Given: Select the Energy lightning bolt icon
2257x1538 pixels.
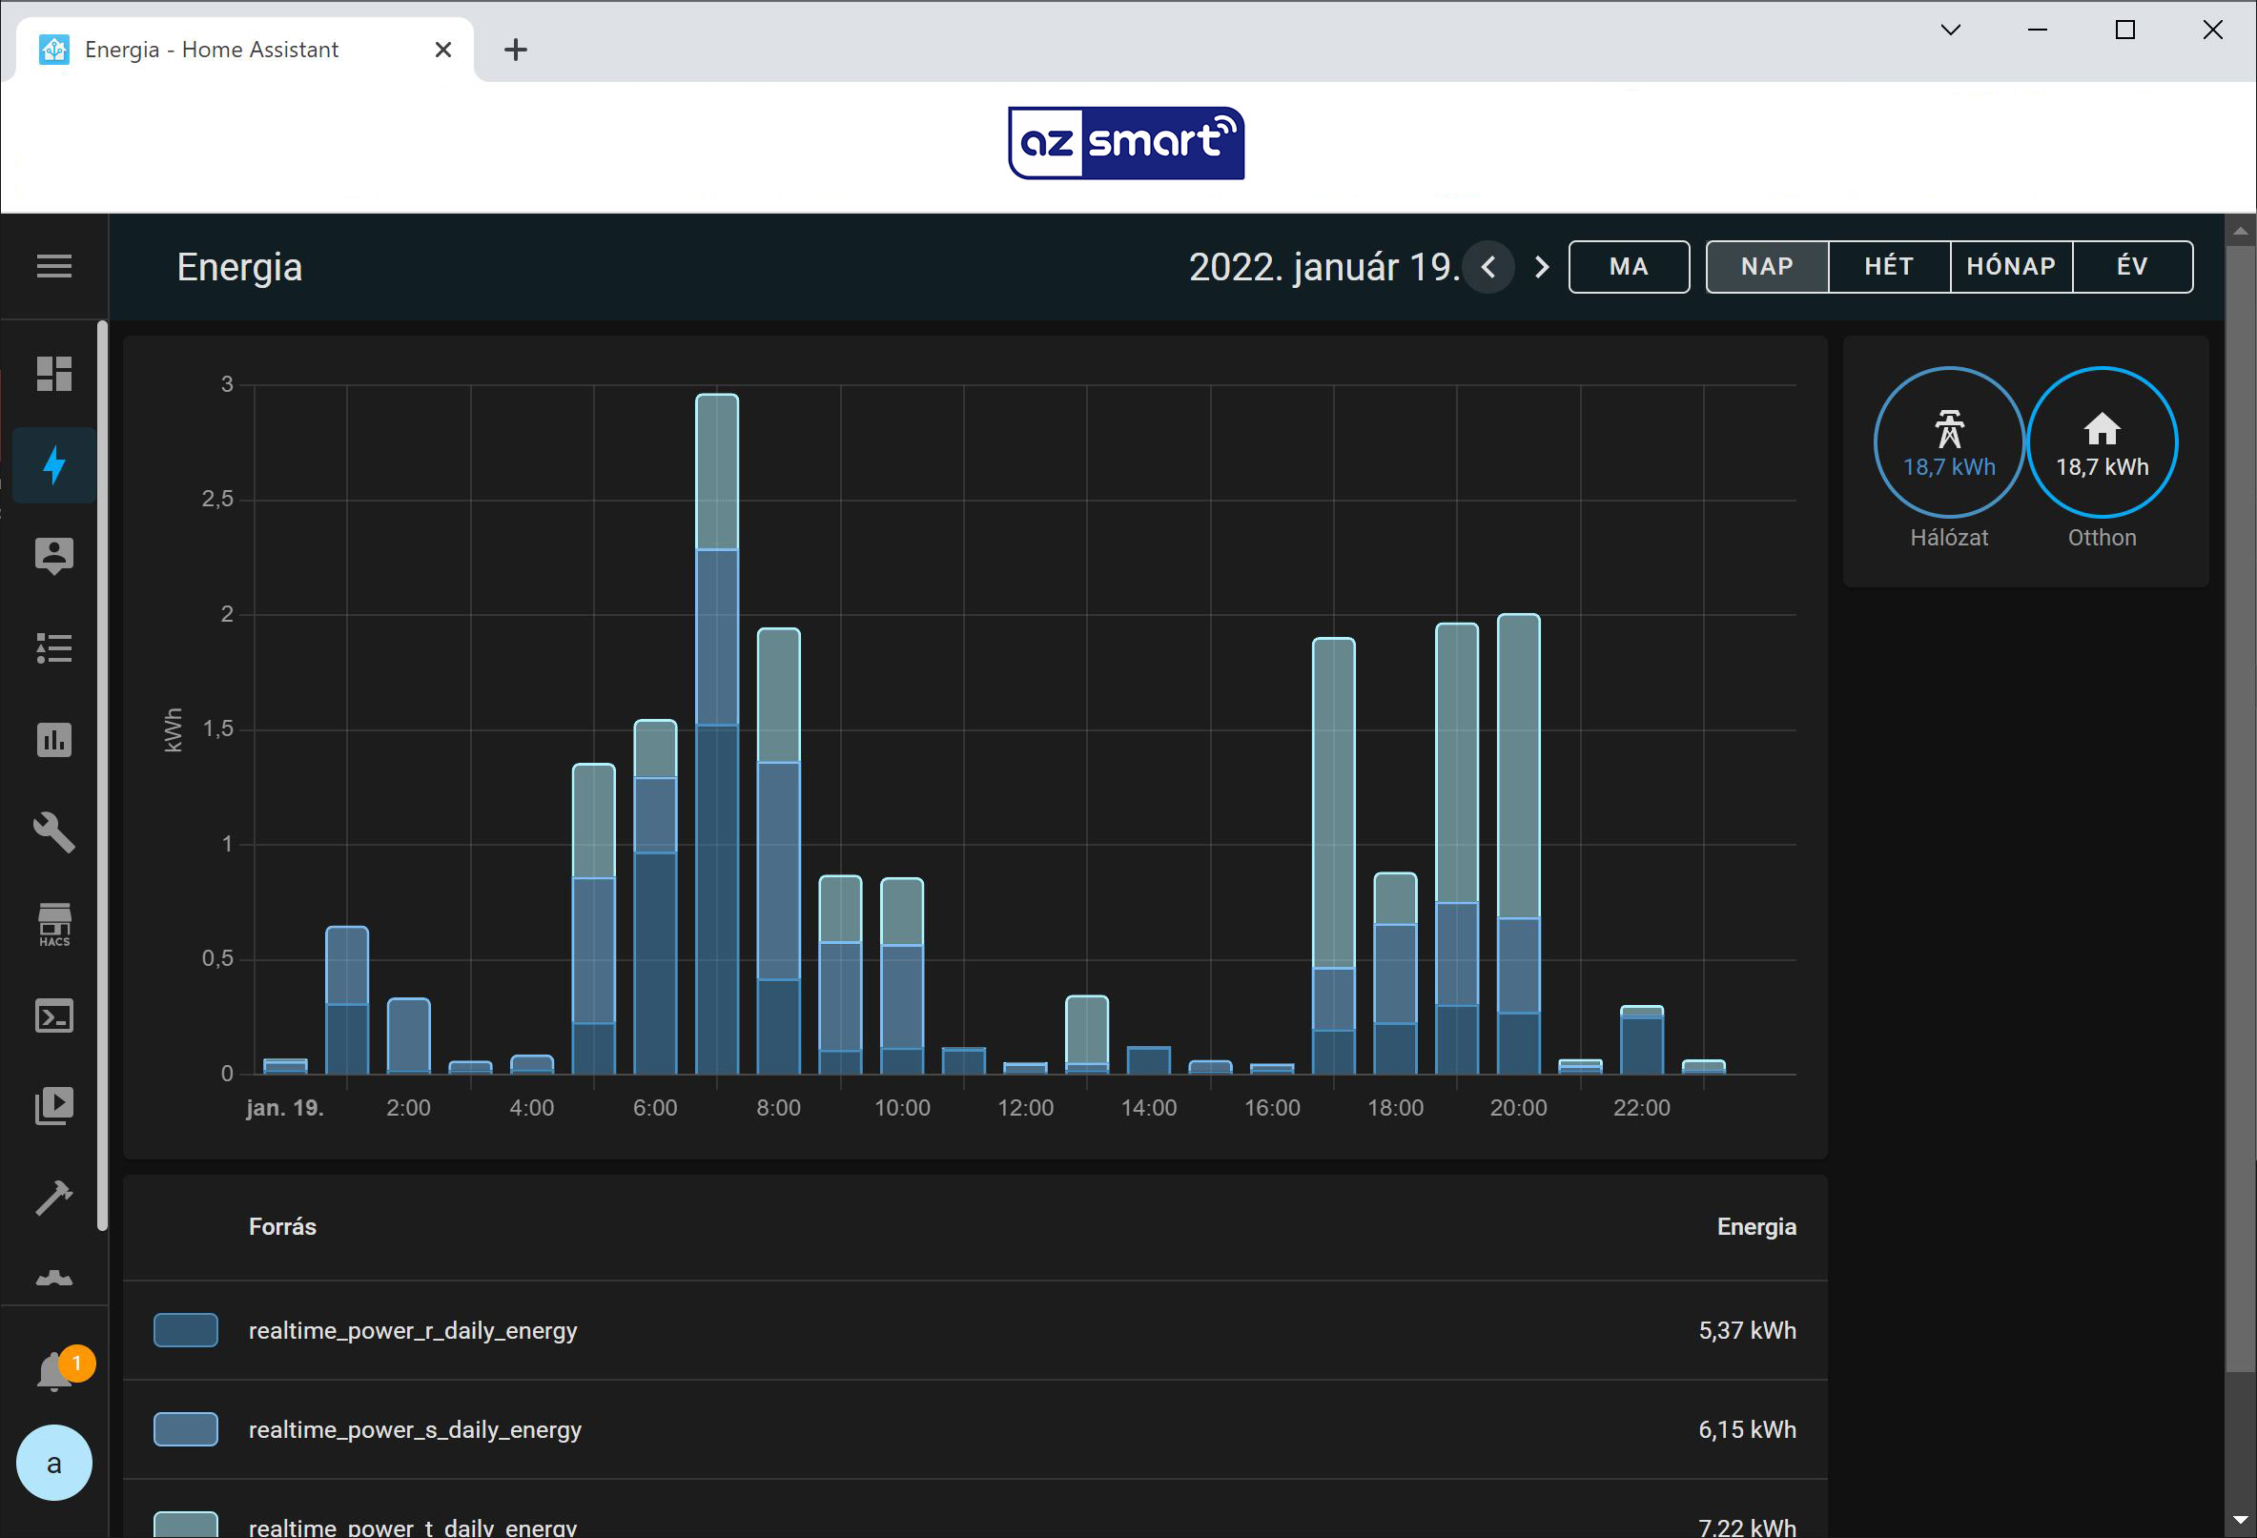Looking at the screenshot, I should 54,465.
